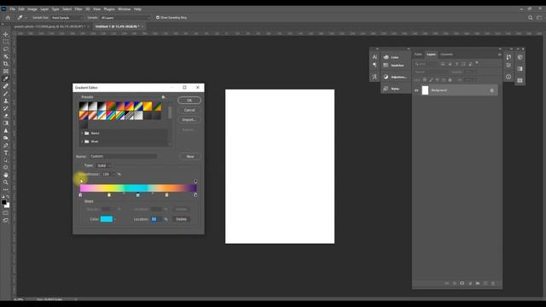Create a new layer from Layers panel

(485, 283)
